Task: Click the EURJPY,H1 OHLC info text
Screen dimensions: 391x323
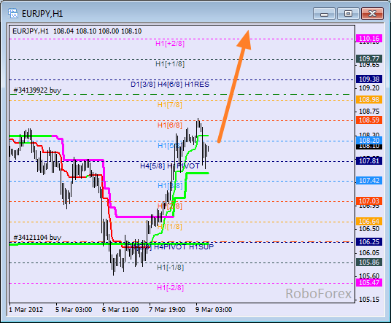Action: pos(77,31)
